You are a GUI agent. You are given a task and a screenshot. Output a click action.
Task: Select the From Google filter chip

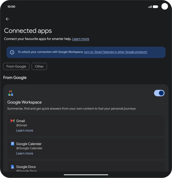(16, 66)
